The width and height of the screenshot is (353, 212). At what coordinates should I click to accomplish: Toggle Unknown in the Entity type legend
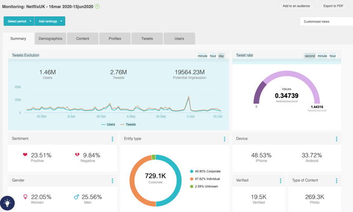coord(204,186)
